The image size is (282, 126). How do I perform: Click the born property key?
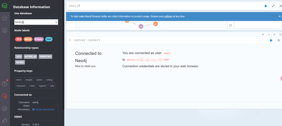(x=19, y=80)
